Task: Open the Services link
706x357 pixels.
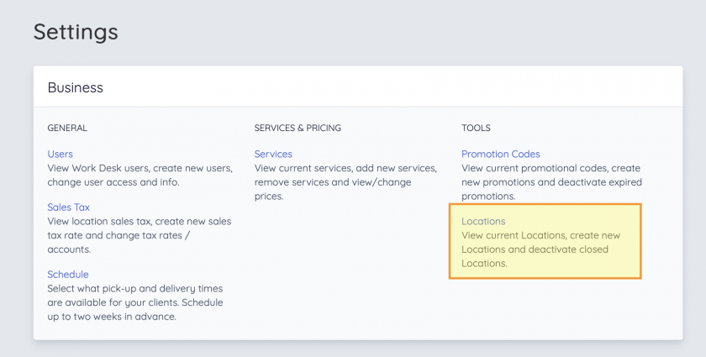Action: [273, 154]
